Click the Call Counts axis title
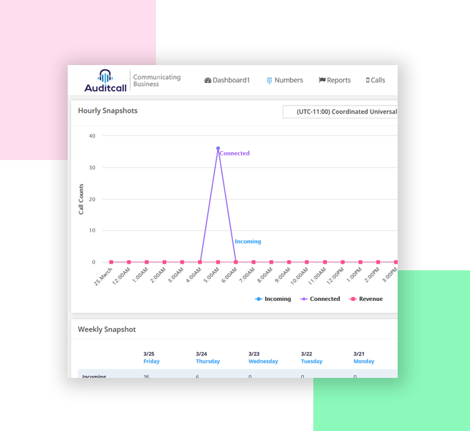The image size is (470, 431). (81, 199)
